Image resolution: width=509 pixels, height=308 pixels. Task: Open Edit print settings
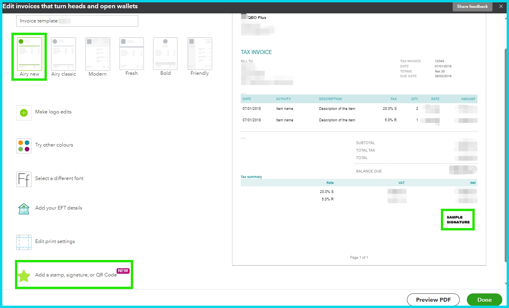coord(55,242)
